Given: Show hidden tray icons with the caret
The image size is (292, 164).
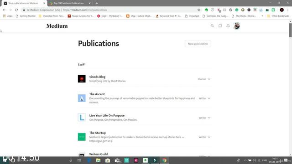Looking at the screenshot, I should pyautogui.click(x=245, y=160).
